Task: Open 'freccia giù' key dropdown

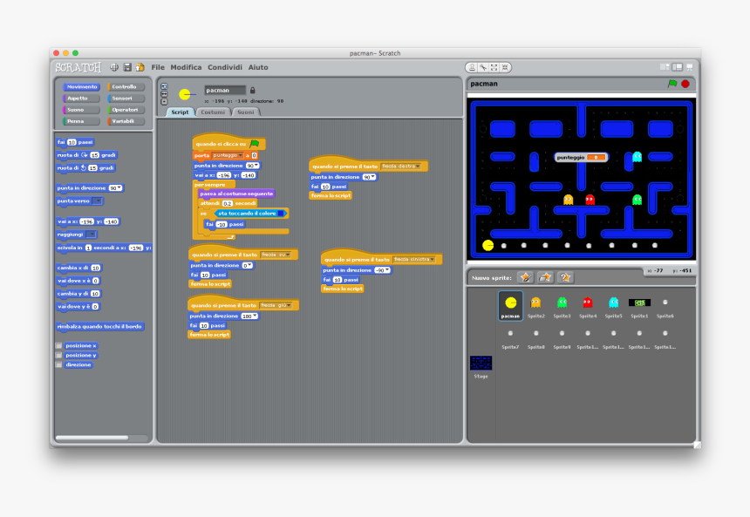Action: point(276,305)
